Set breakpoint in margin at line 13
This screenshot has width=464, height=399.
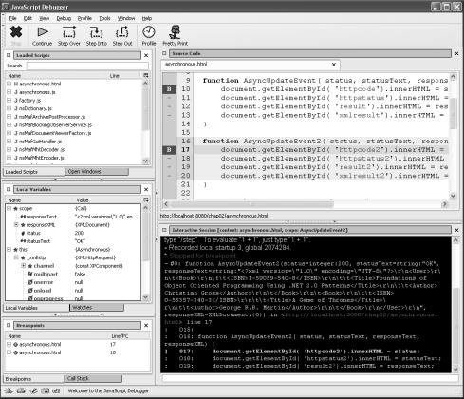click(169, 115)
